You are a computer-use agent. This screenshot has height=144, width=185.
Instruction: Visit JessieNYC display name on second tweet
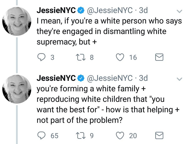click(56, 78)
